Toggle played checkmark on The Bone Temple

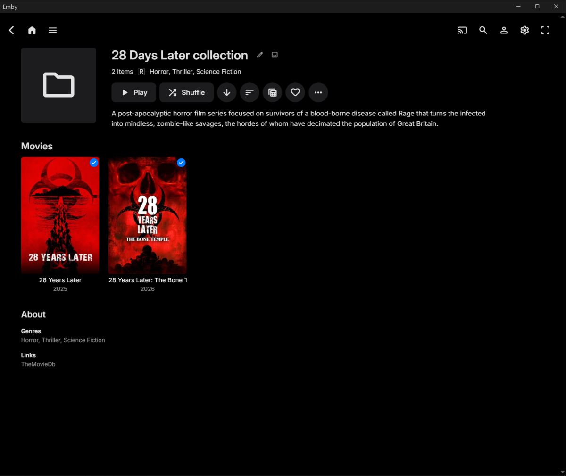[x=181, y=163]
